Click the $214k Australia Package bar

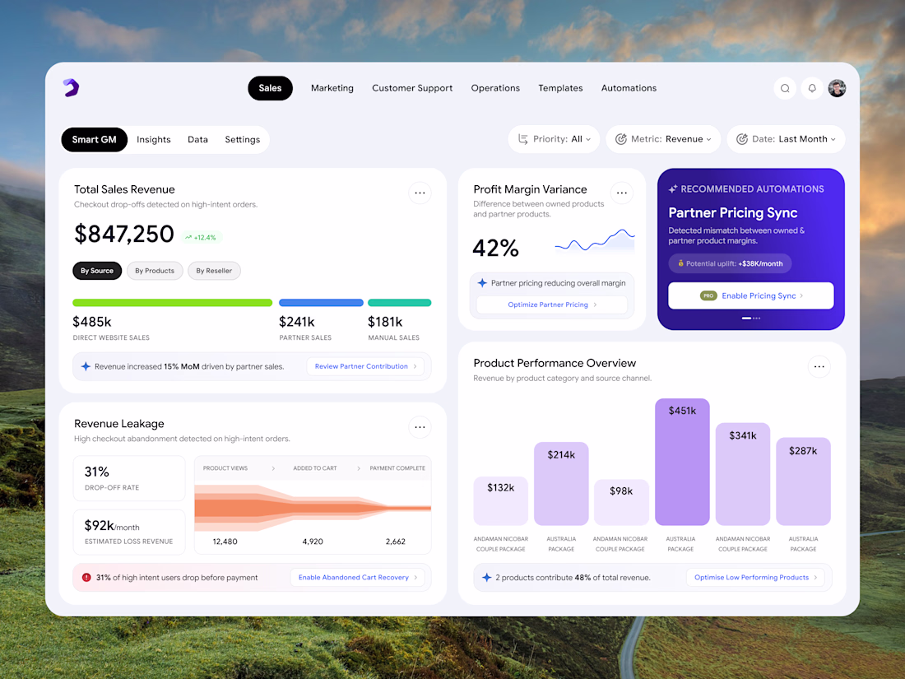[561, 484]
